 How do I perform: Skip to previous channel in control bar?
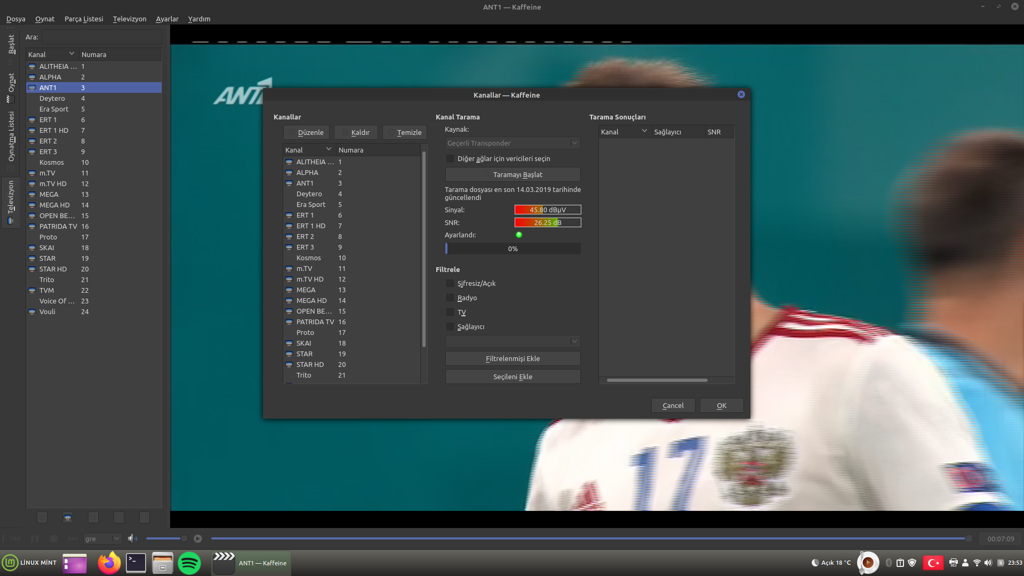coord(15,539)
